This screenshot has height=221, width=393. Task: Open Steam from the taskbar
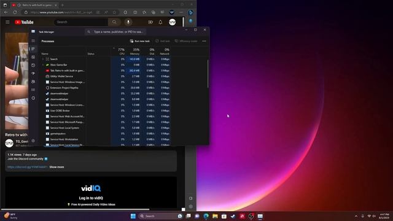(233, 216)
